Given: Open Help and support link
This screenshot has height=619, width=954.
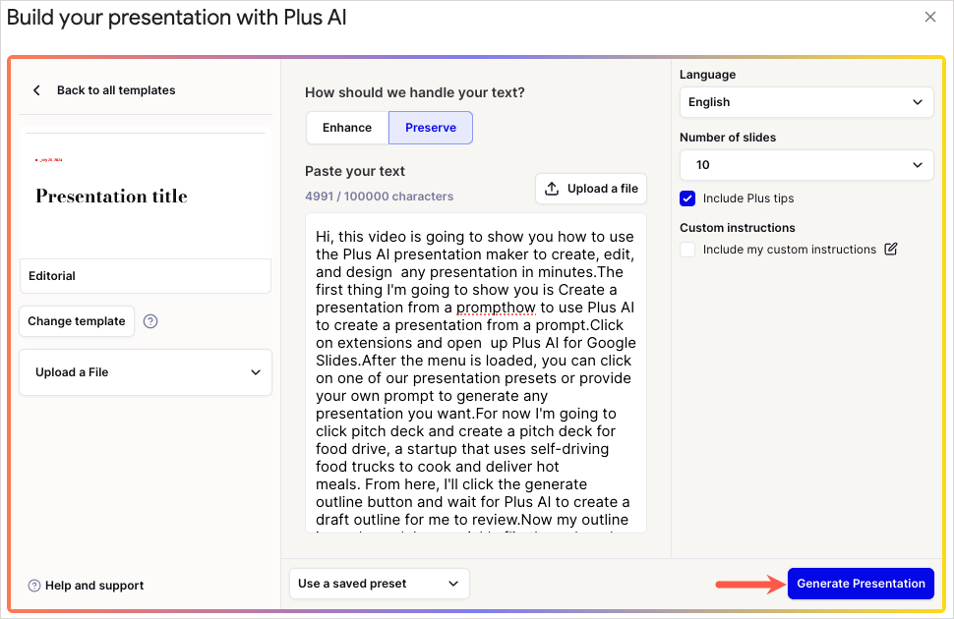Looking at the screenshot, I should (94, 586).
